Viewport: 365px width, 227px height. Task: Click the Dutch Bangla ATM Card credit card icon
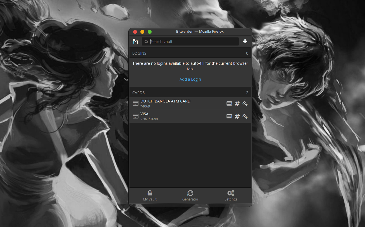click(136, 104)
